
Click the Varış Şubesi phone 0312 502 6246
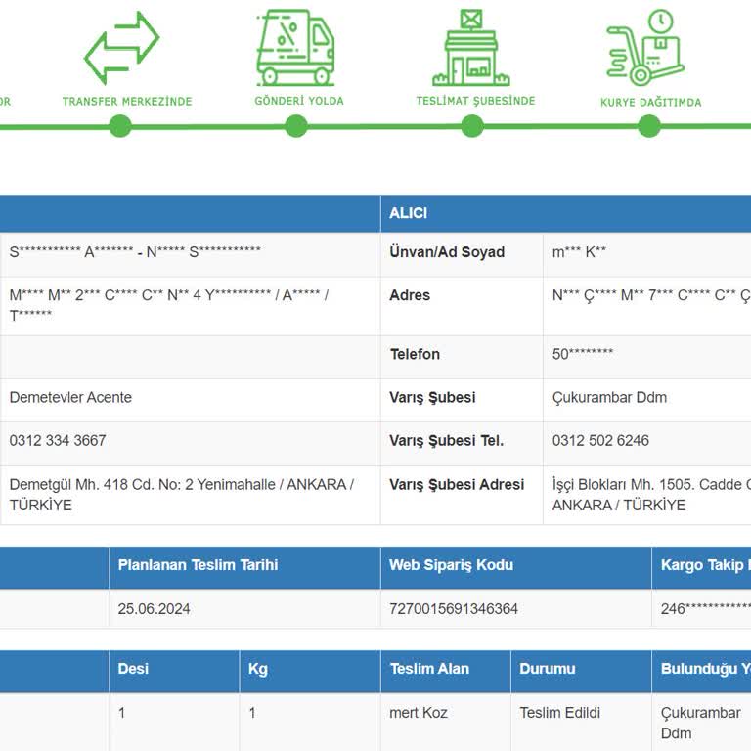600,441
